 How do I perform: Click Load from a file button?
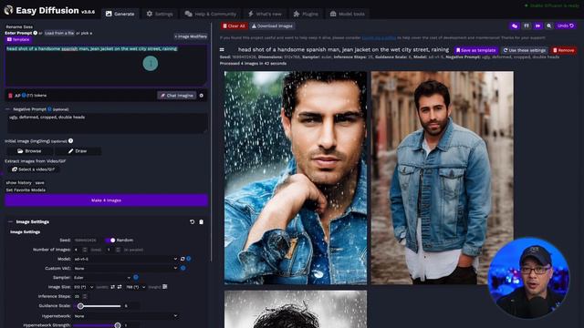click(59, 33)
